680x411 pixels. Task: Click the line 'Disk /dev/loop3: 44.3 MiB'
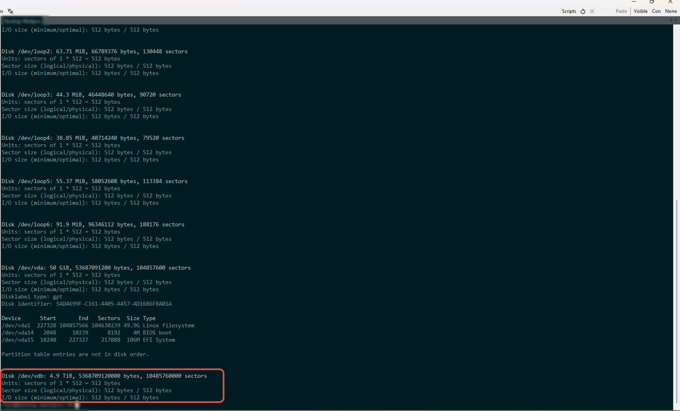91,95
